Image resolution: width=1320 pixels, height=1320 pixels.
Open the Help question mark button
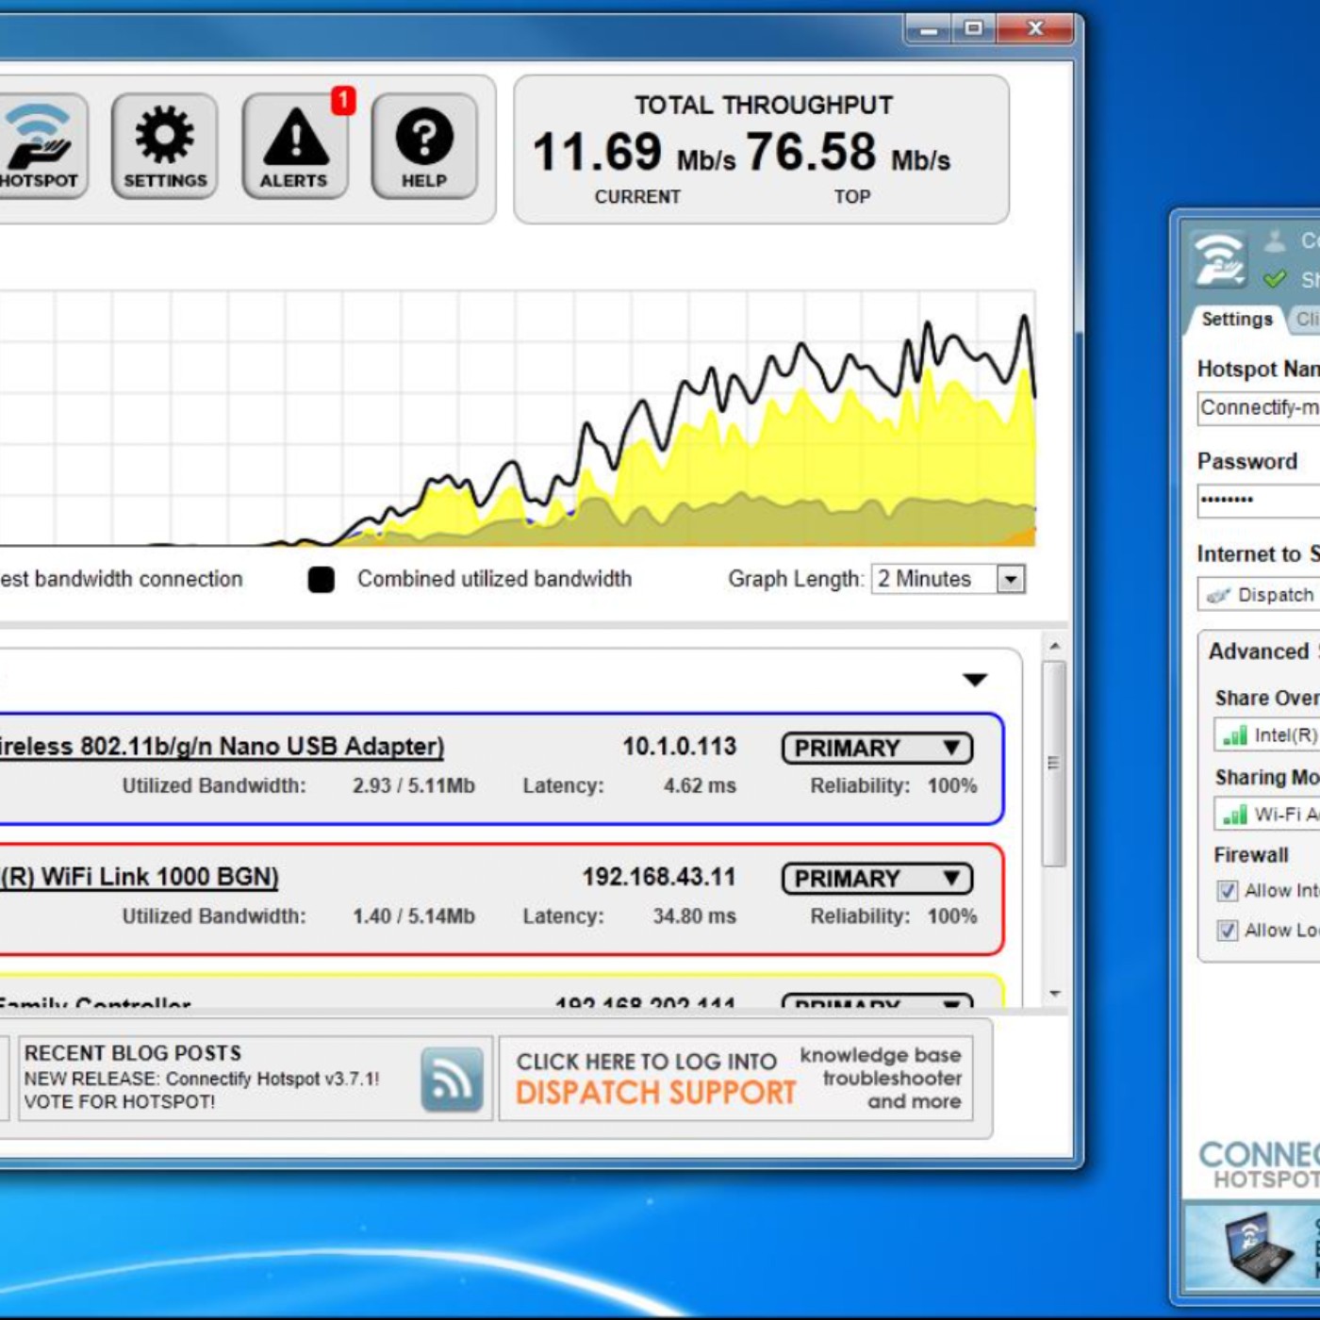point(424,145)
